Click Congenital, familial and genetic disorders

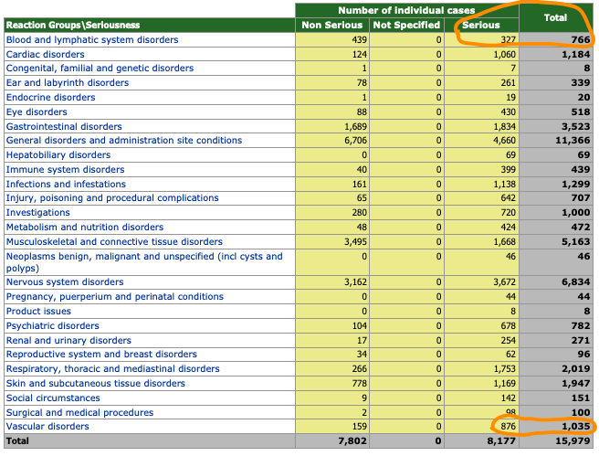point(100,69)
